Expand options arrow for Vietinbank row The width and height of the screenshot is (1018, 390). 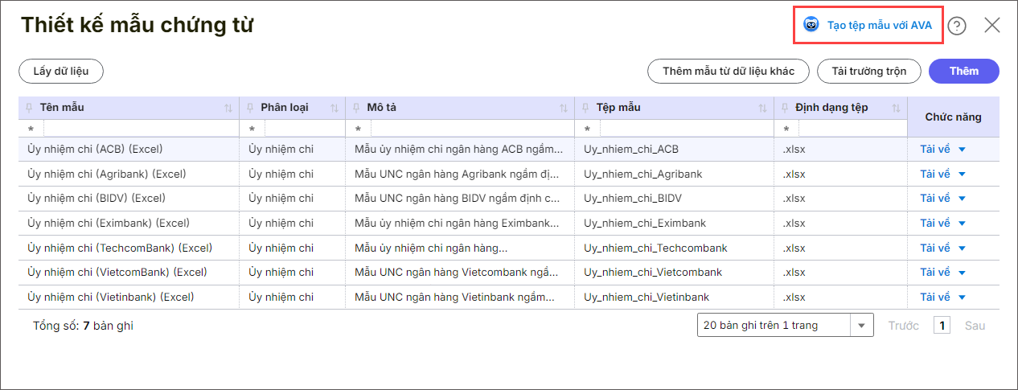[x=962, y=298]
